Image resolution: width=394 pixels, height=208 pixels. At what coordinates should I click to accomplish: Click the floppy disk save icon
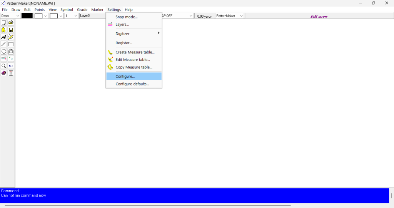(x=11, y=30)
